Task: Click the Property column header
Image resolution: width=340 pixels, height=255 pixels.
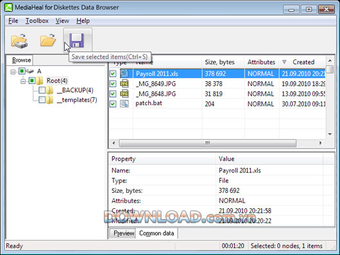Action: click(162, 159)
